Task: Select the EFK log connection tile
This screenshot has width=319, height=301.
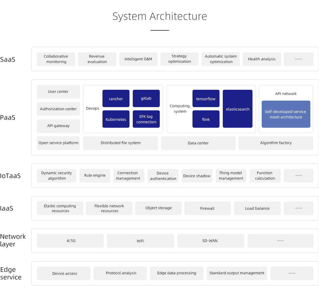Action: pyautogui.click(x=146, y=119)
